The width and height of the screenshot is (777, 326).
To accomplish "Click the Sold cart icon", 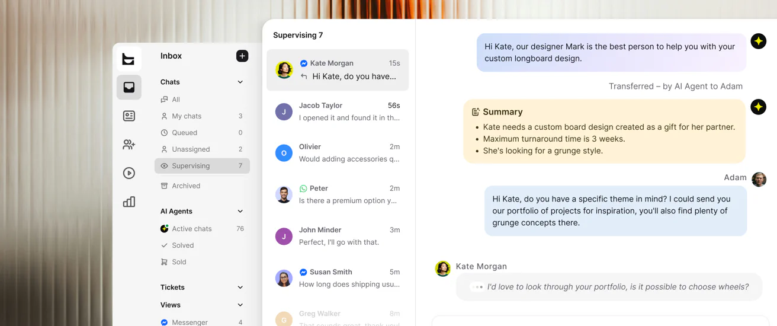I will (x=164, y=262).
